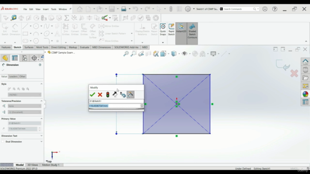Click the Display Style cube icon

click(x=173, y=54)
